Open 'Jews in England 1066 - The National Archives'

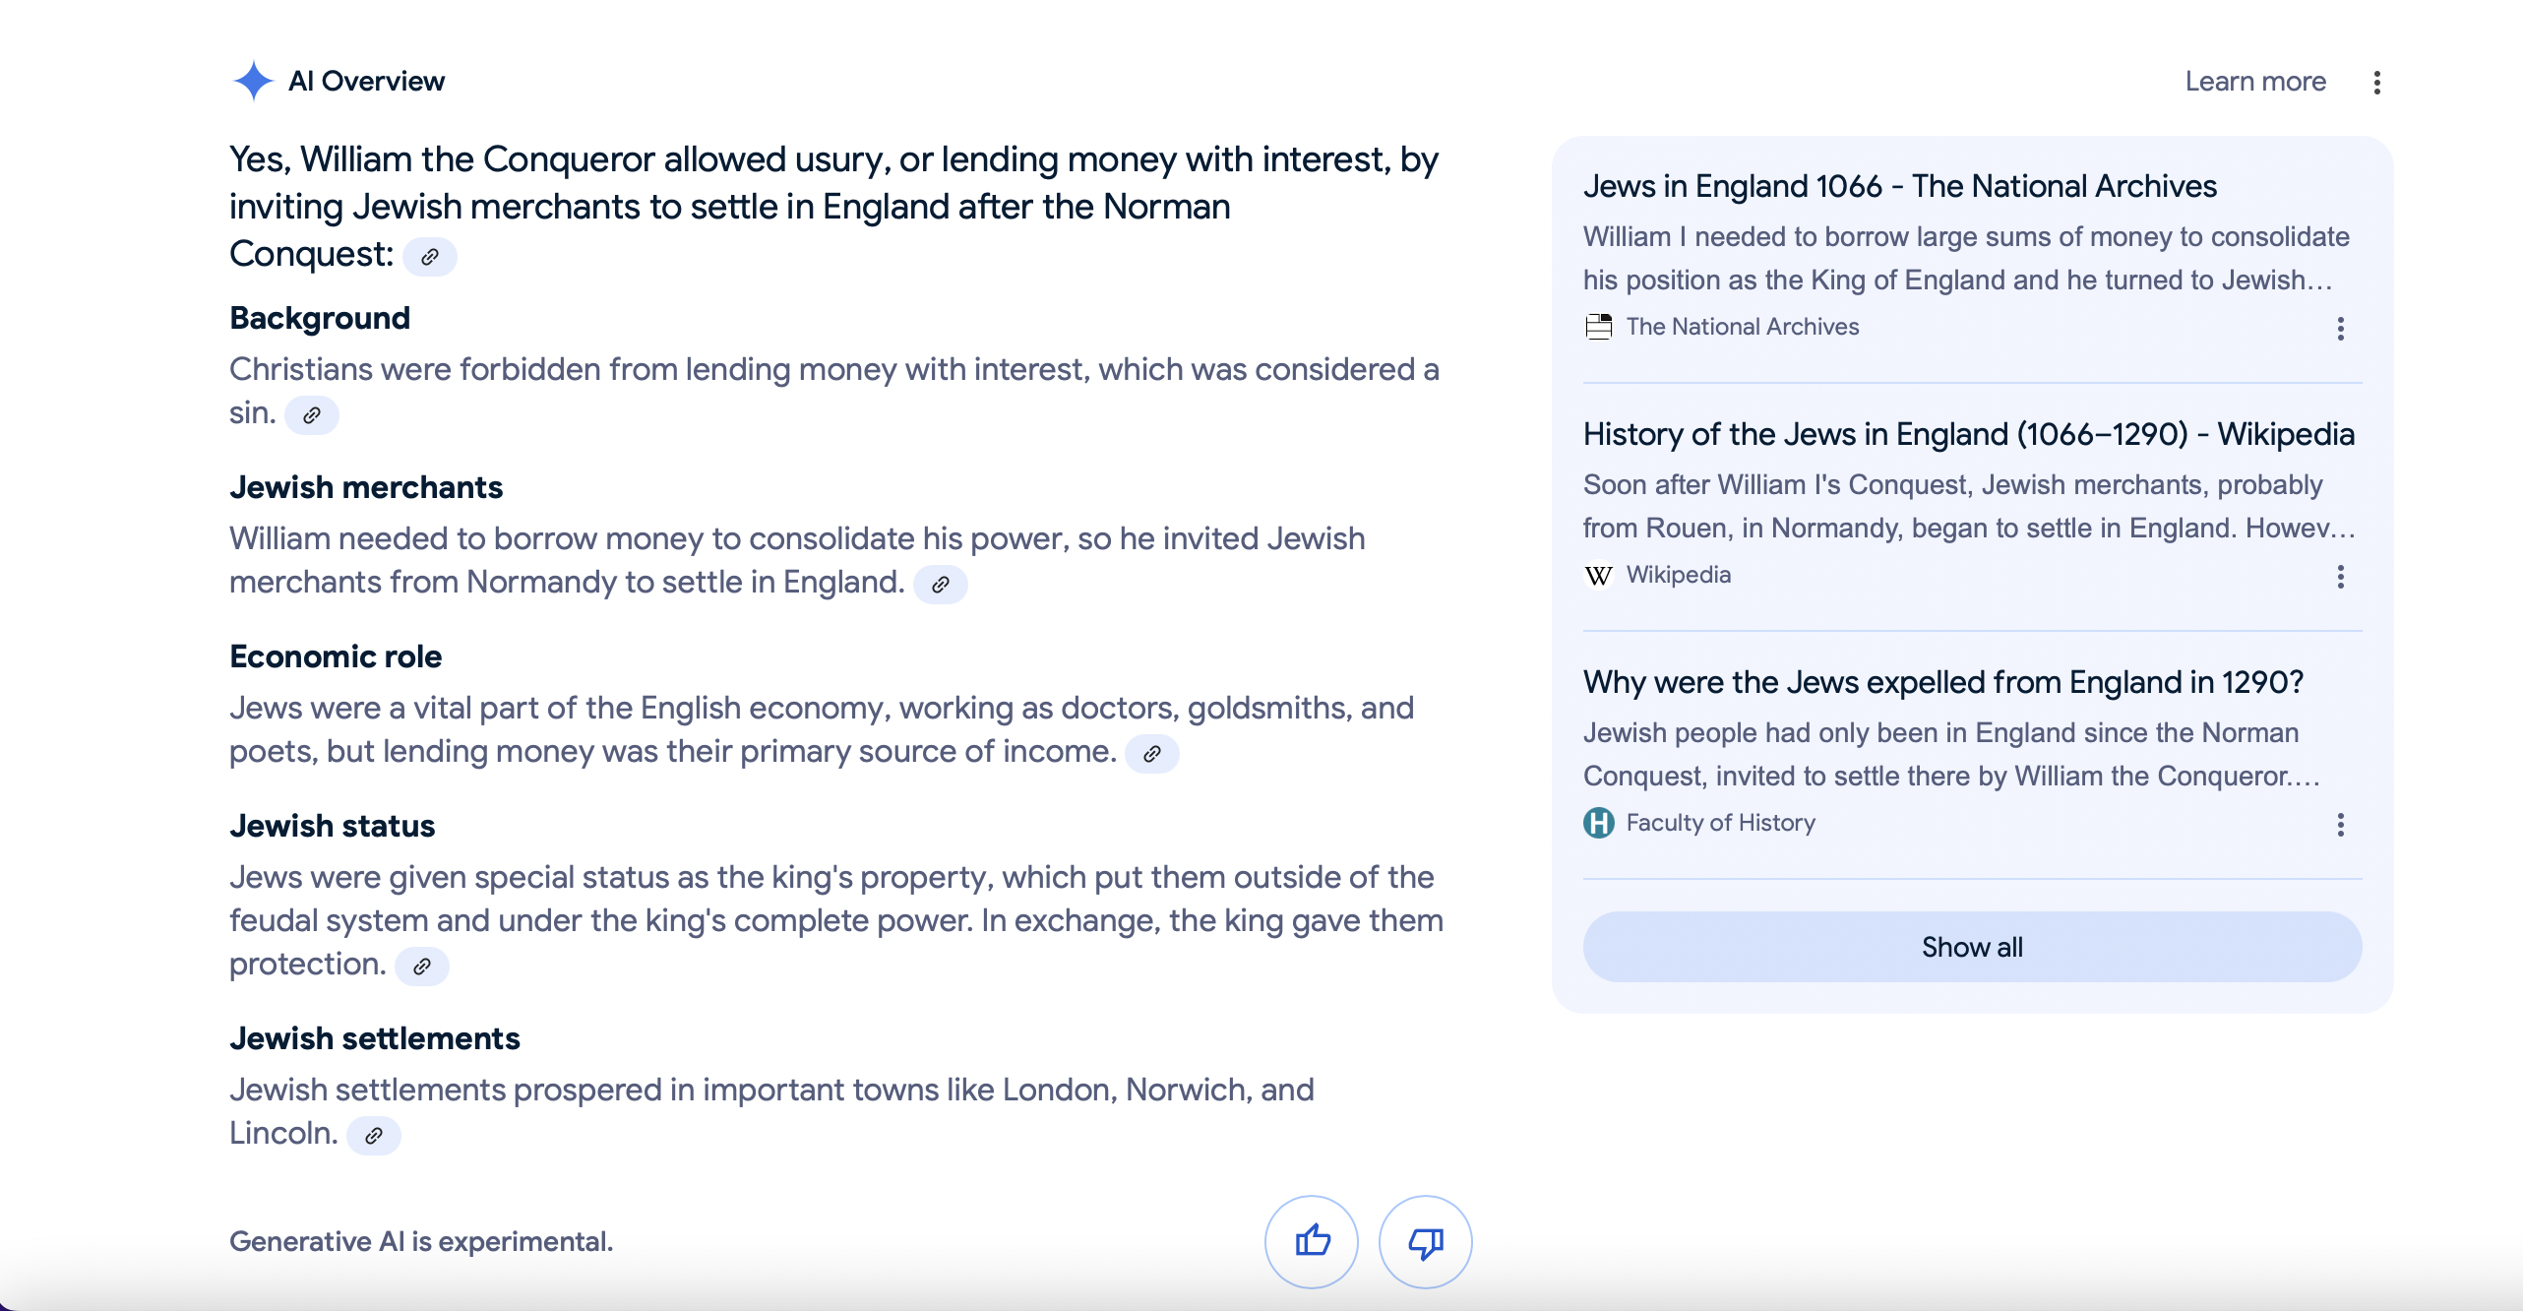(x=1899, y=186)
